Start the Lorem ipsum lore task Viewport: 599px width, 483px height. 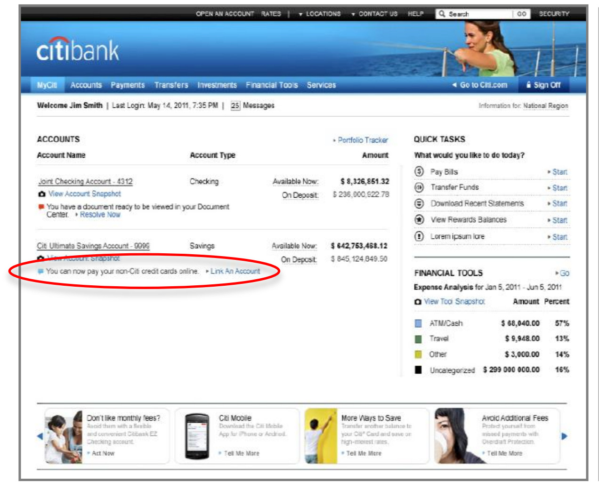click(558, 237)
